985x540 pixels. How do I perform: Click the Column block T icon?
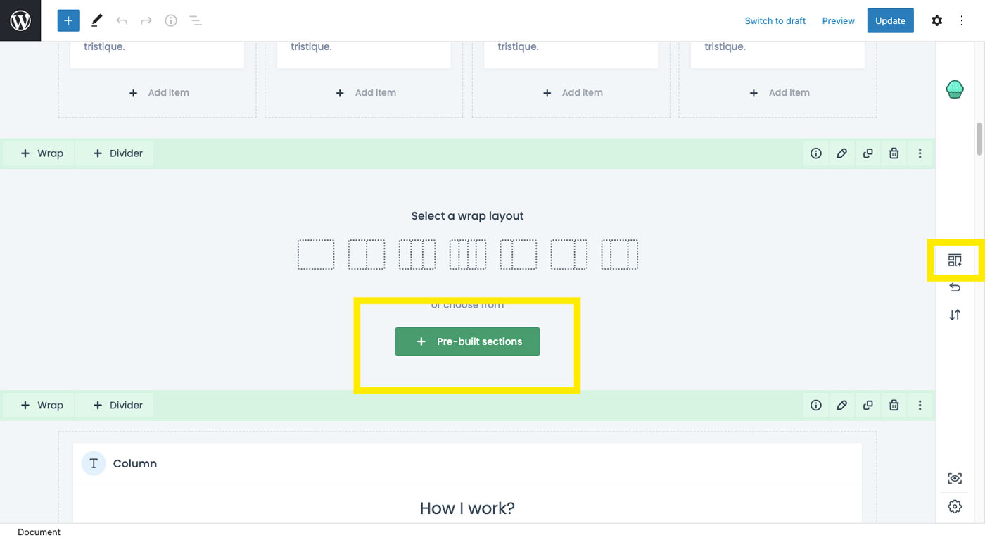[94, 464]
